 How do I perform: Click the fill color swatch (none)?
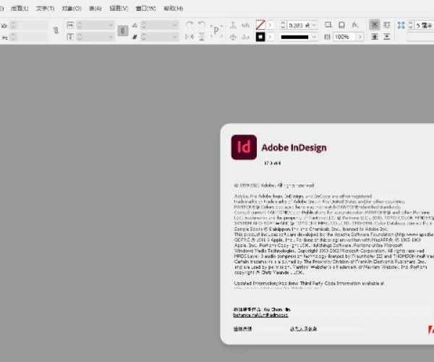260,25
